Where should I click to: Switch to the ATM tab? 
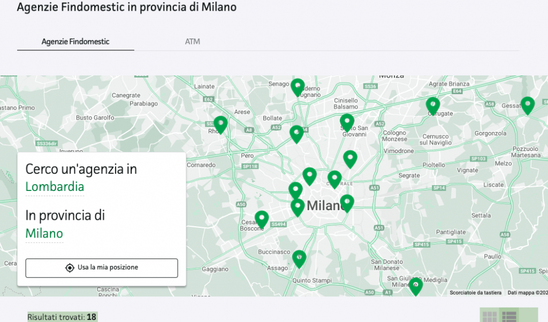(x=193, y=41)
